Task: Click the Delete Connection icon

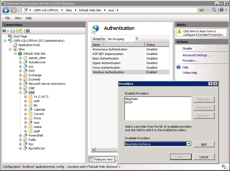Action: [28, 31]
